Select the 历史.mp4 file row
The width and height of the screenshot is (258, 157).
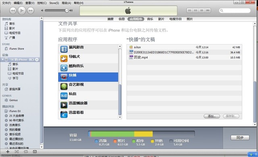pyautogui.click(x=184, y=58)
